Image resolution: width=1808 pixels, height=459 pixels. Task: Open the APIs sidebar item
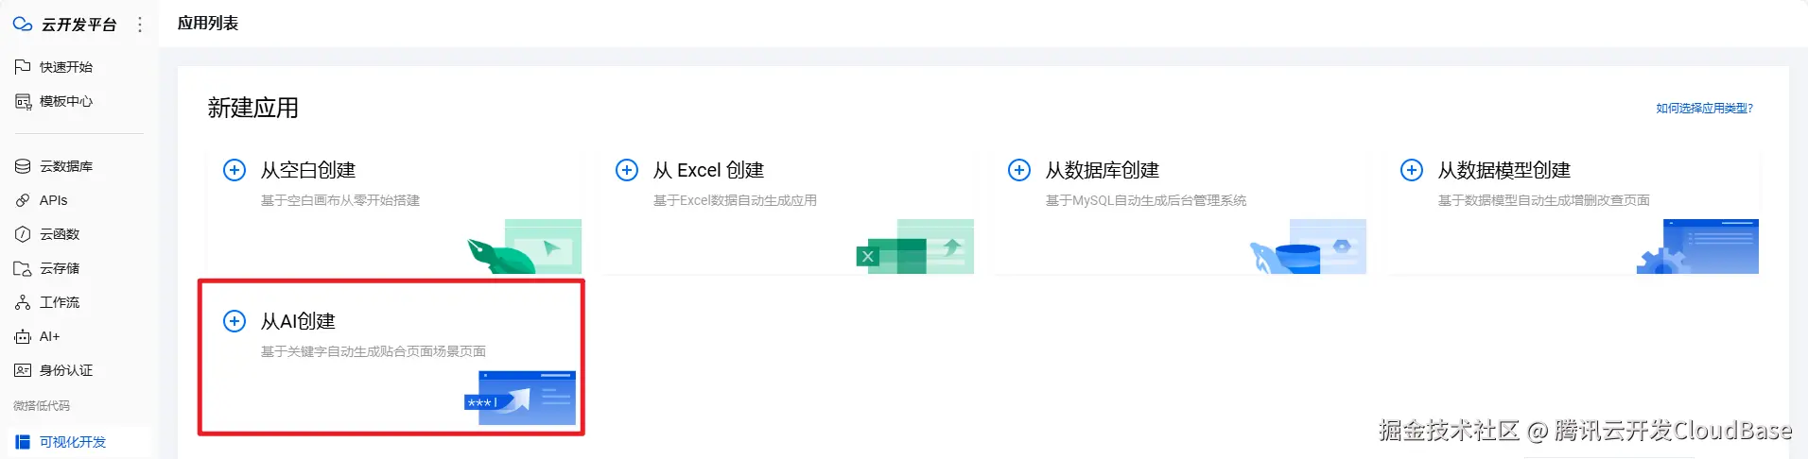point(53,200)
